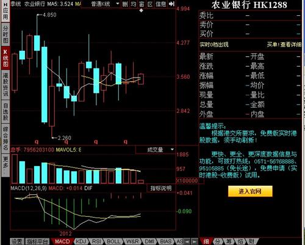
Task: Select the 筹 chip distribution tab
Action: [229, 241]
